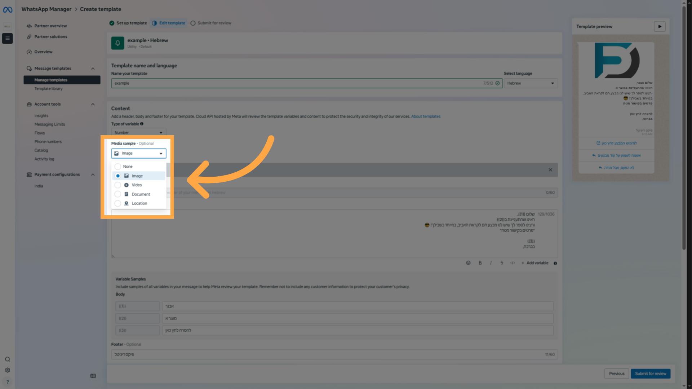Open Flows page
The width and height of the screenshot is (692, 389).
point(40,133)
